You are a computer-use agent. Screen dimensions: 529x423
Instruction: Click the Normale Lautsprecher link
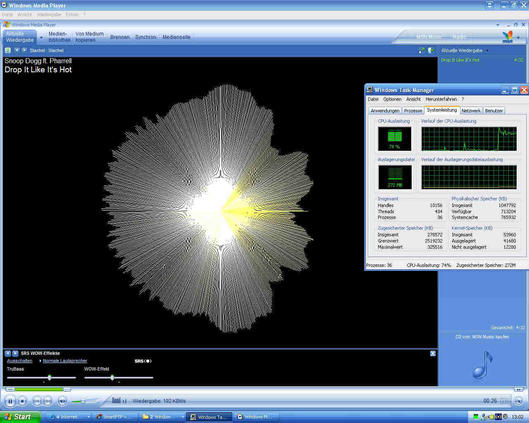tap(65, 361)
